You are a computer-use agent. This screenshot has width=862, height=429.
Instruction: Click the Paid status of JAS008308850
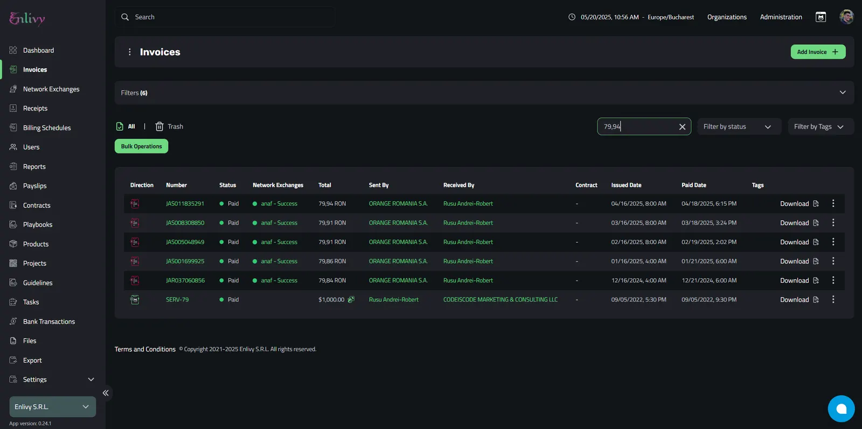tap(229, 222)
